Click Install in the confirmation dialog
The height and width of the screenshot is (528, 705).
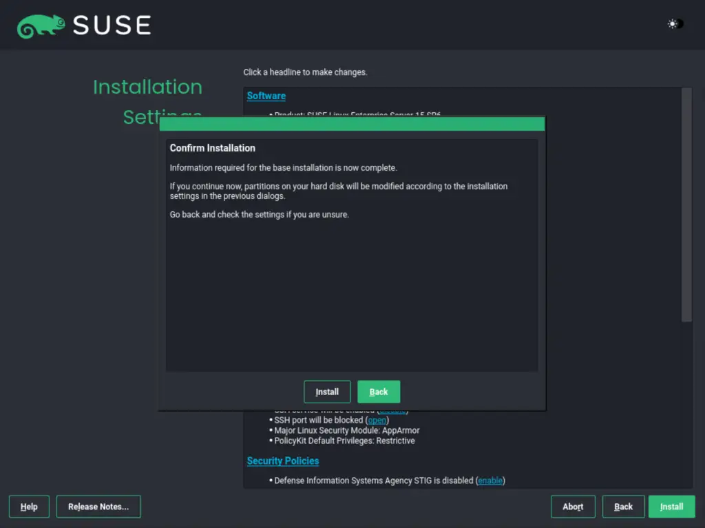click(327, 391)
